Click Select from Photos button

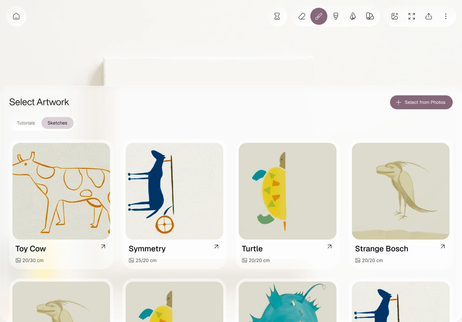click(421, 102)
